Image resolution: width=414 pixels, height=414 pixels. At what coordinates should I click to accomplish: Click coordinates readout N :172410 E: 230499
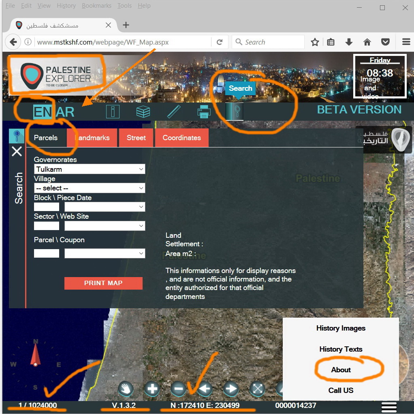(205, 405)
